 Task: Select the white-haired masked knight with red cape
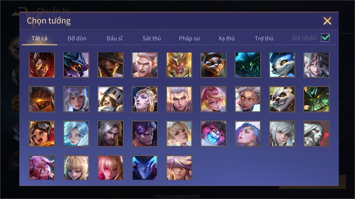316,134
